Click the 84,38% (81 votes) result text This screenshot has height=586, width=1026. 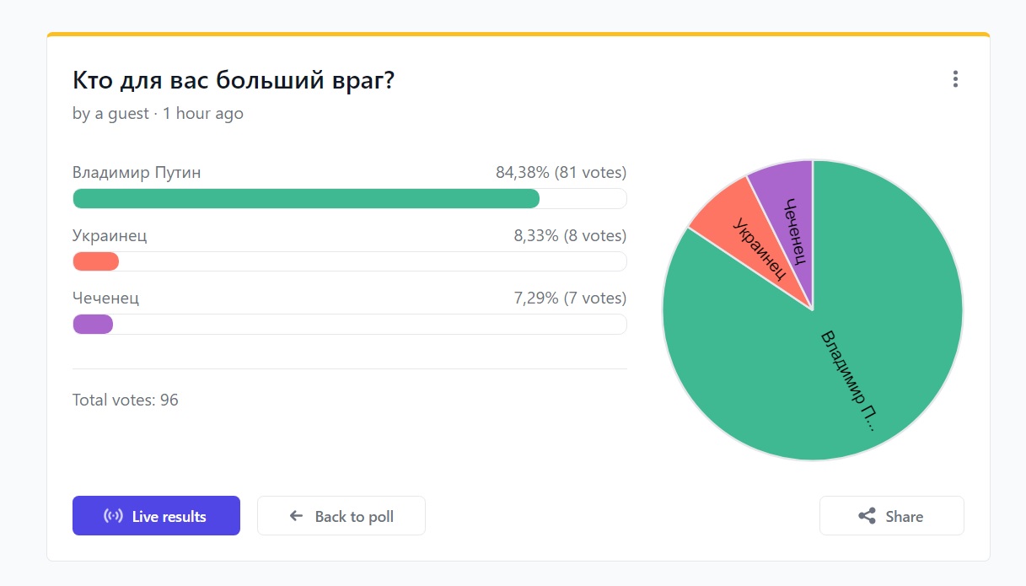coord(561,173)
